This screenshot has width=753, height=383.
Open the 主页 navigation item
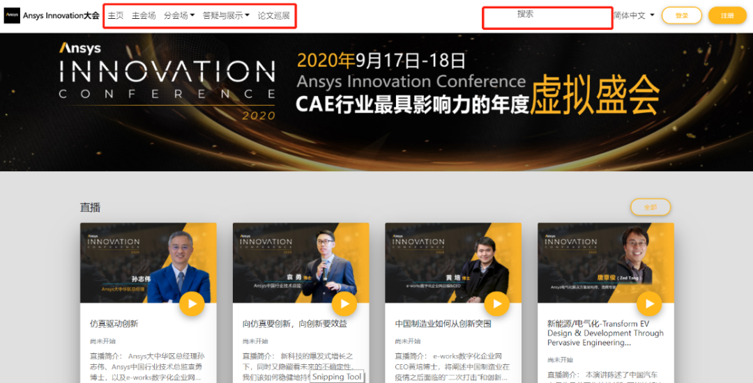(x=116, y=15)
